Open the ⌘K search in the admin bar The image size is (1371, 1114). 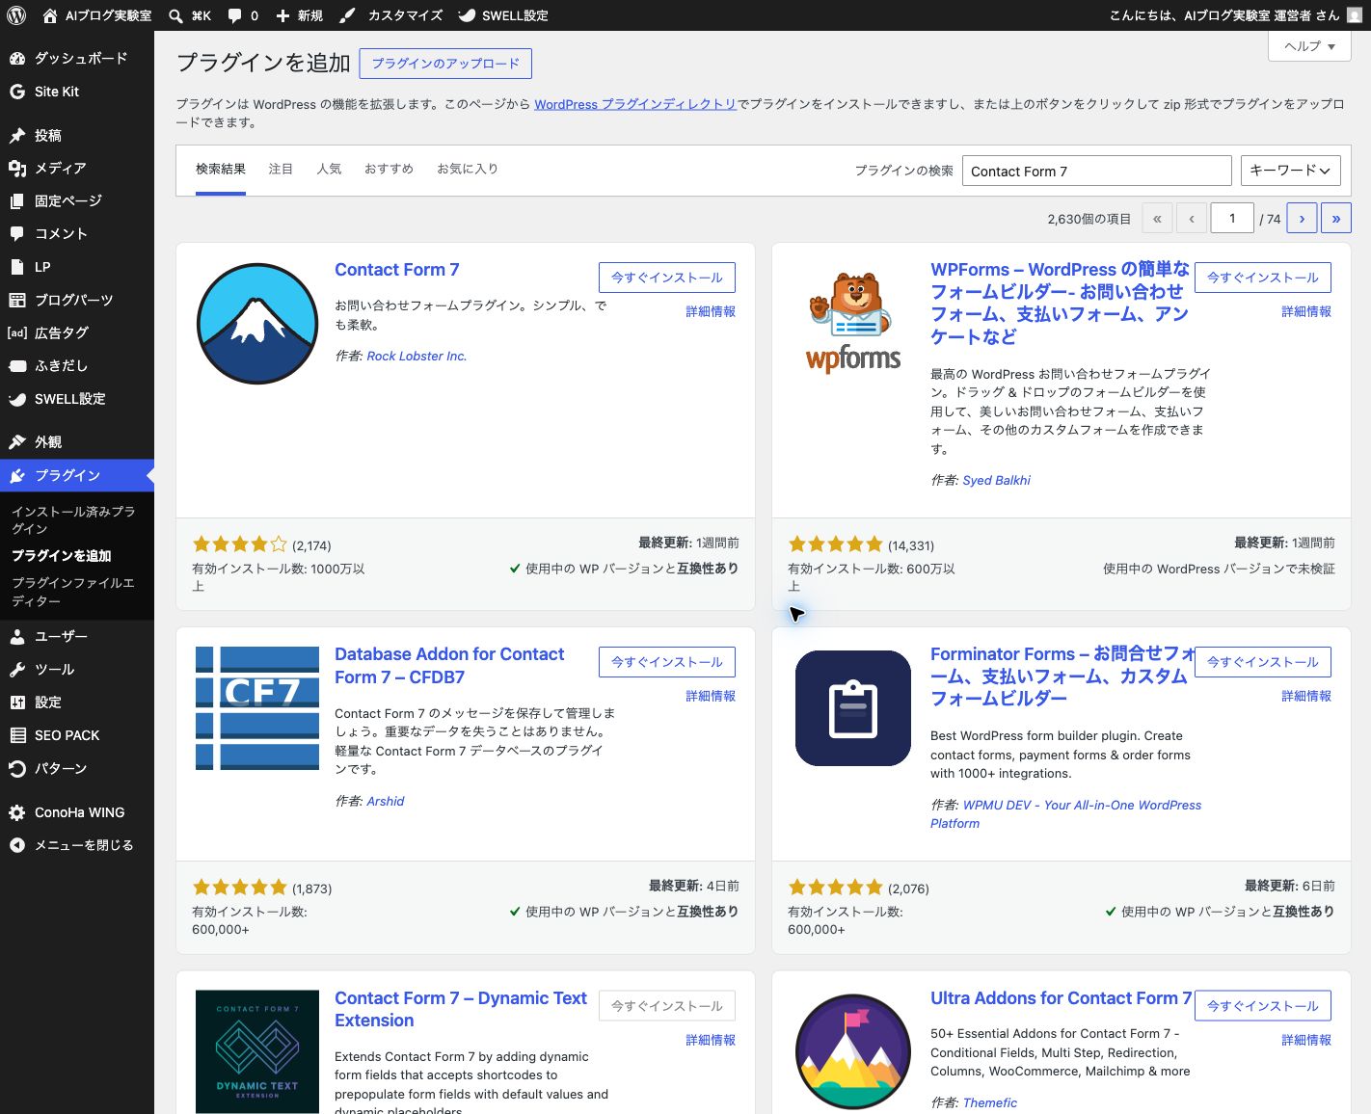(190, 15)
